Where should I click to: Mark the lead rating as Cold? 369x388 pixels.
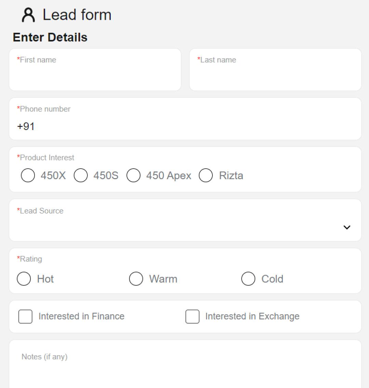click(x=248, y=278)
